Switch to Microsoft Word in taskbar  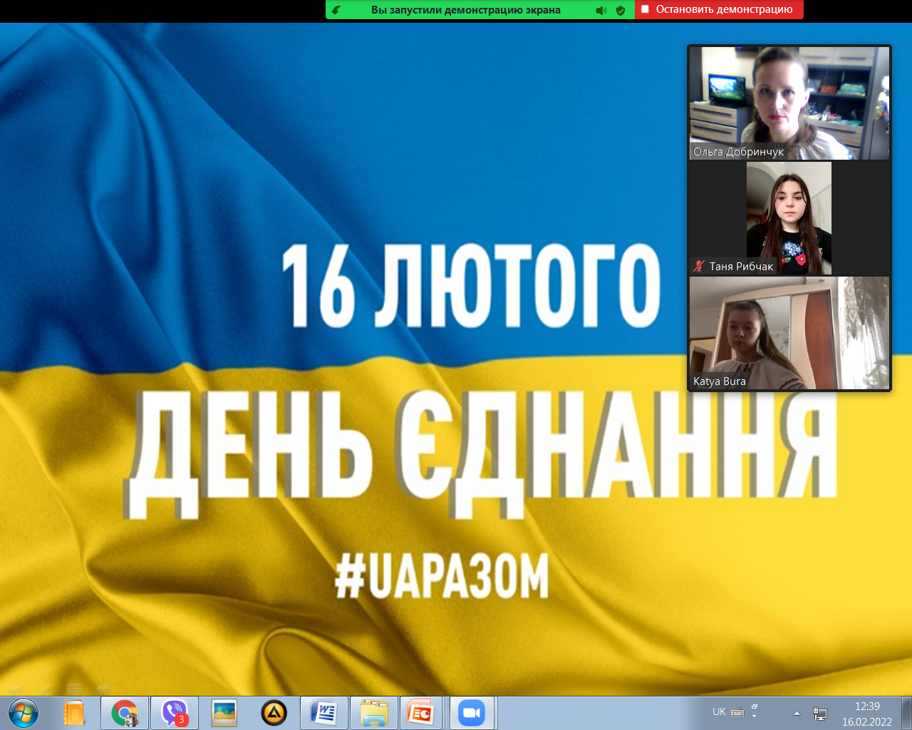point(323,713)
